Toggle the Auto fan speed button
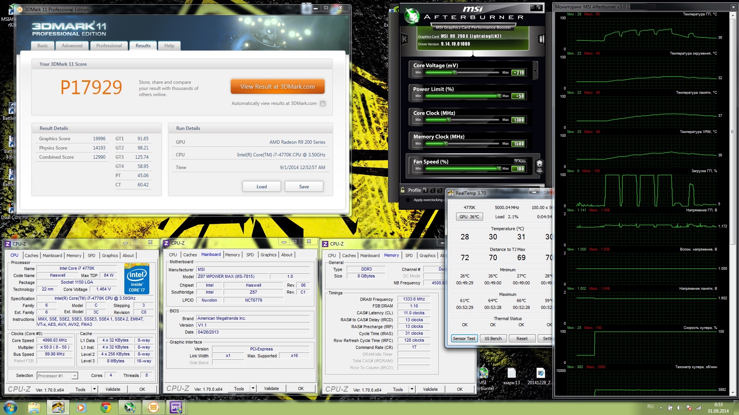 [520, 161]
